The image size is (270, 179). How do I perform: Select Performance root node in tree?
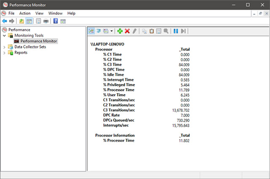pos(19,30)
